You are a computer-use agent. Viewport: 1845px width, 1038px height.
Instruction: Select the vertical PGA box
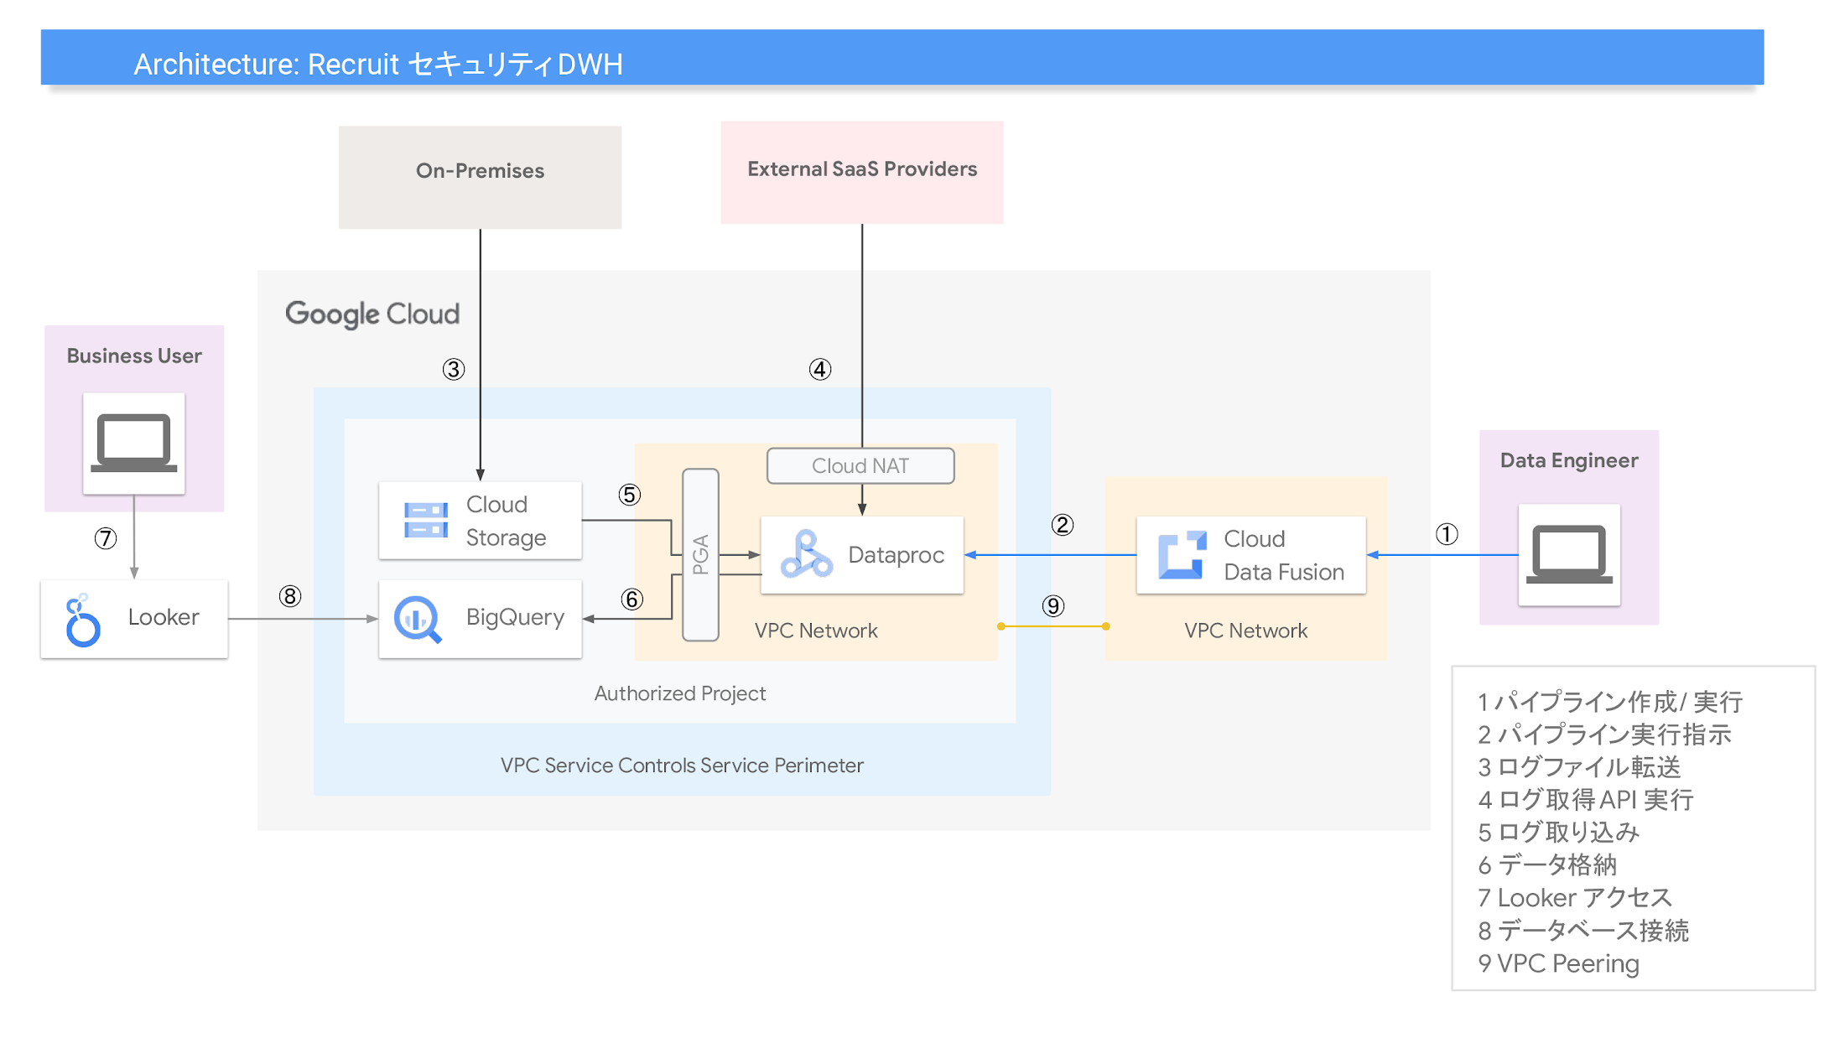700,554
